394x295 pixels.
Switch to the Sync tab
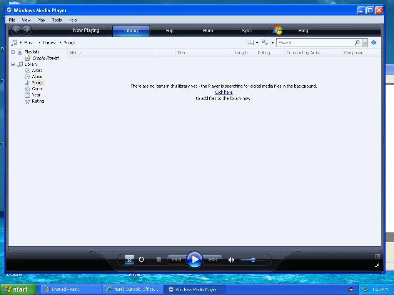click(247, 31)
